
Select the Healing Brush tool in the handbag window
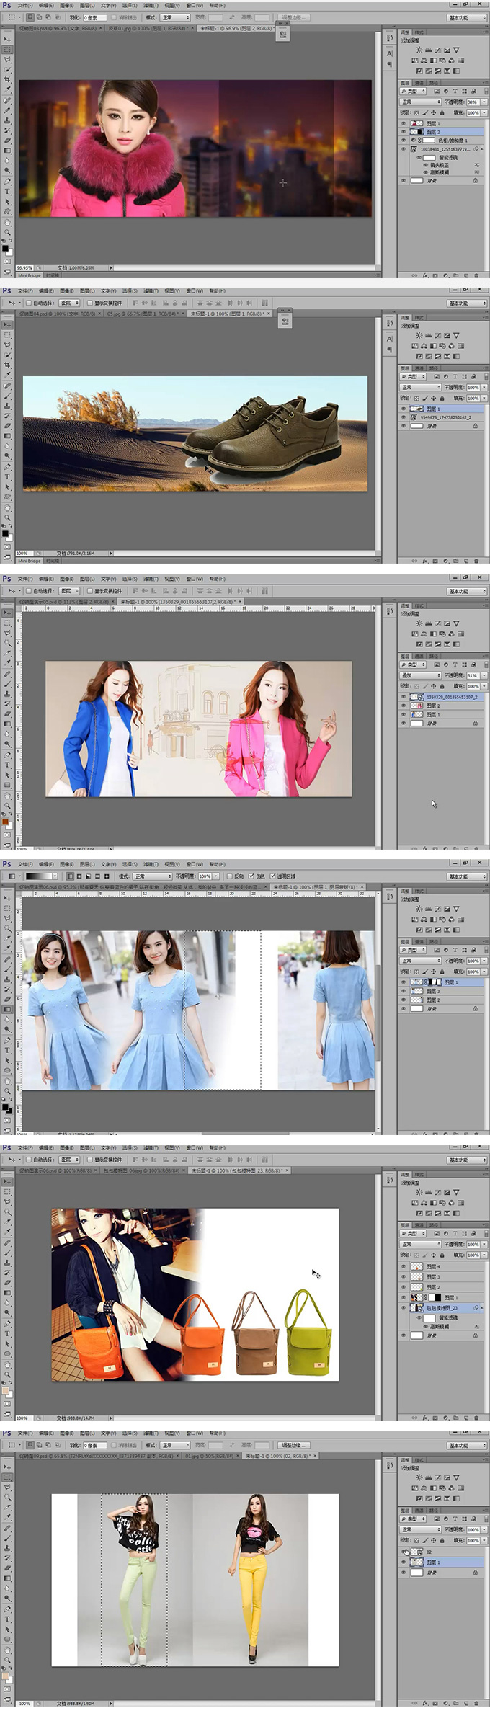(x=8, y=1242)
